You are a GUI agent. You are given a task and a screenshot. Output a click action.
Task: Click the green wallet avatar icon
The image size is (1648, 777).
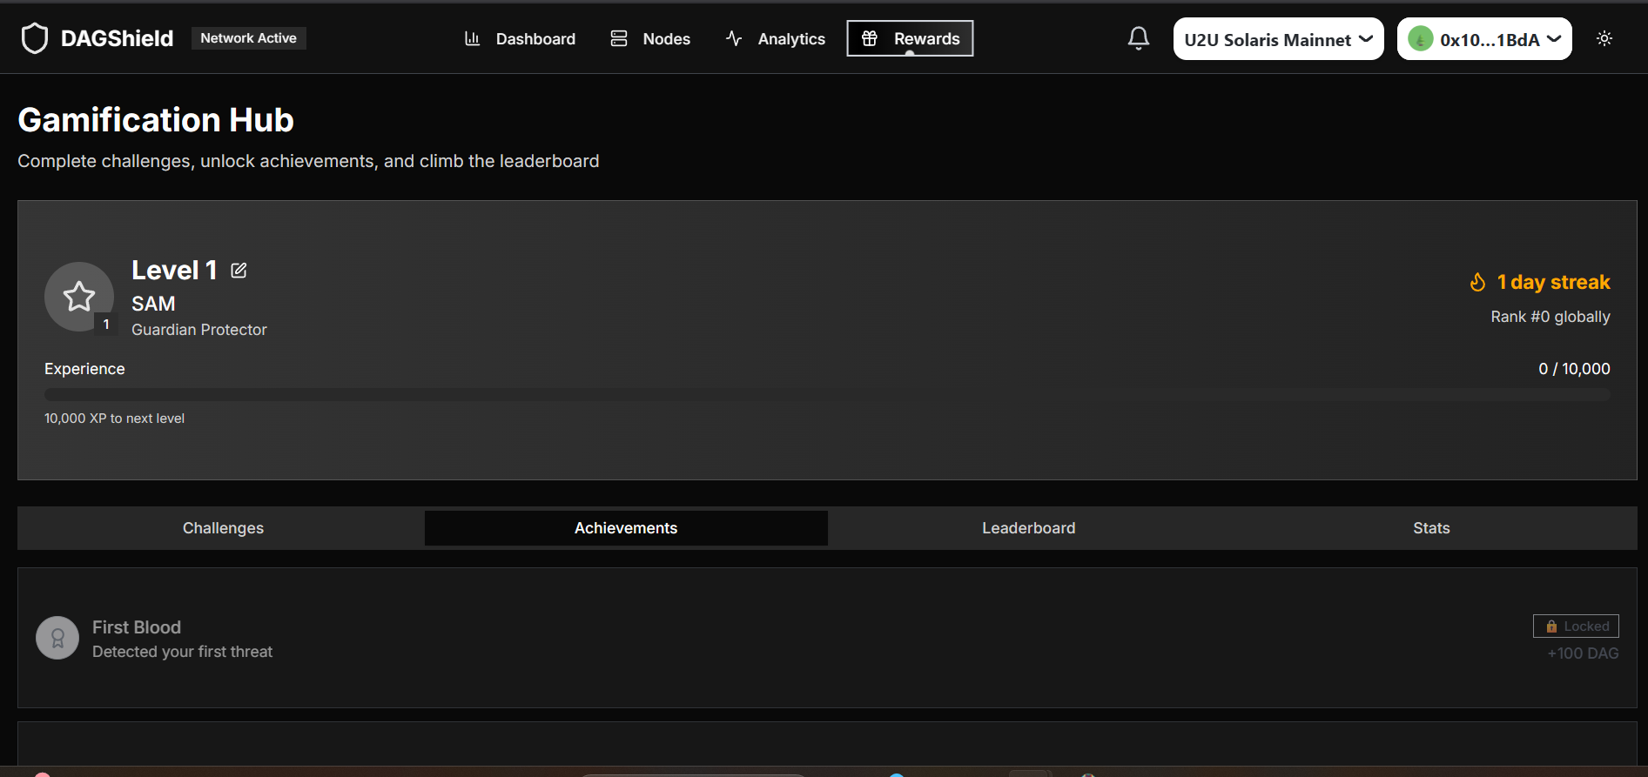(1420, 39)
